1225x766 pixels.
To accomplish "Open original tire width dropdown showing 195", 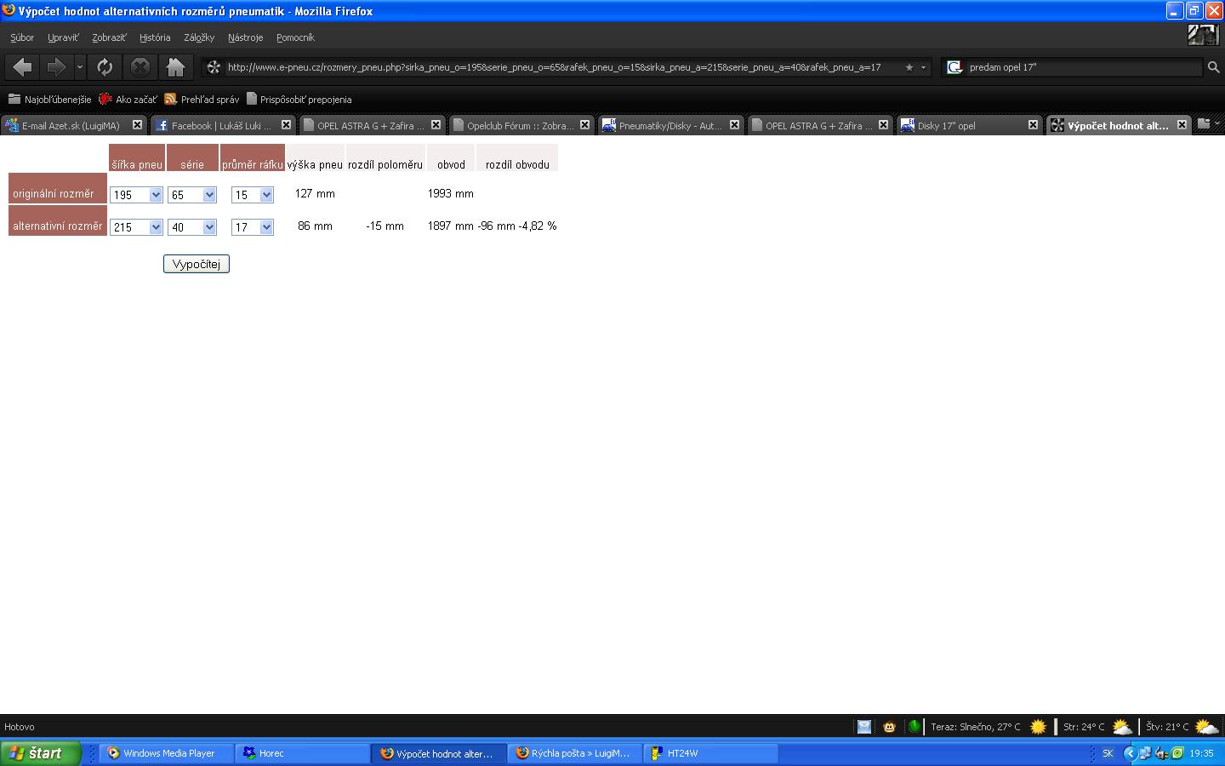I will pos(136,195).
